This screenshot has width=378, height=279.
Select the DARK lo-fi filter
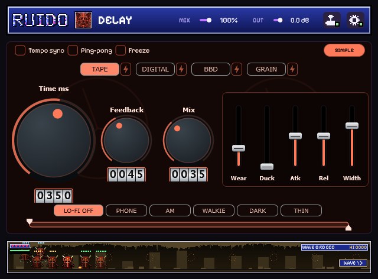pyautogui.click(x=258, y=210)
